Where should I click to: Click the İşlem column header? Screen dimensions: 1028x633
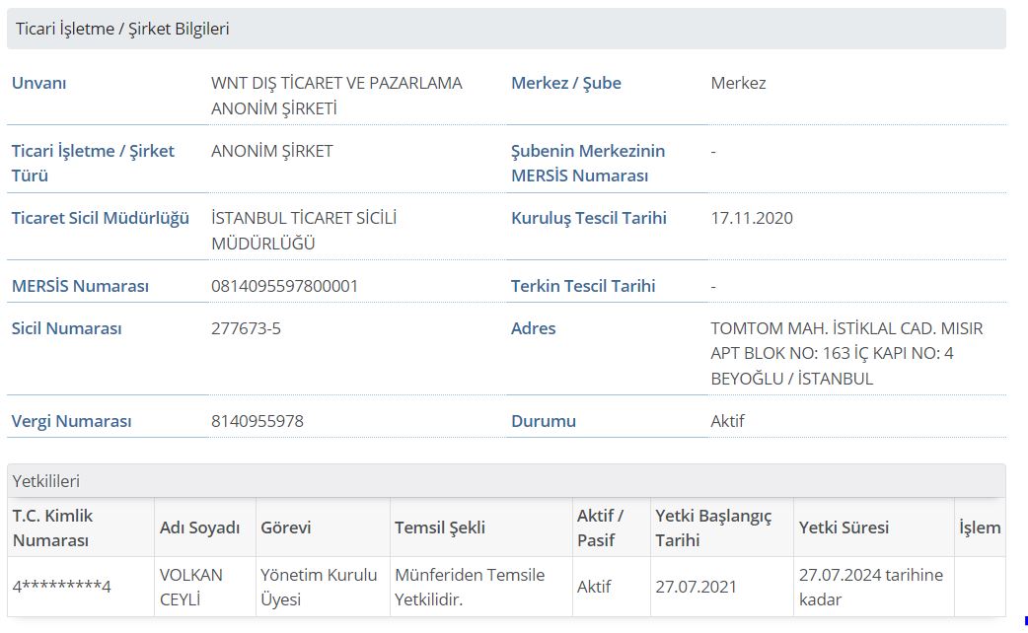tap(980, 527)
